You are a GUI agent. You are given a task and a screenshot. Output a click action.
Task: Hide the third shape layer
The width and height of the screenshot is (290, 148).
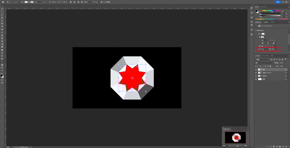256,76
